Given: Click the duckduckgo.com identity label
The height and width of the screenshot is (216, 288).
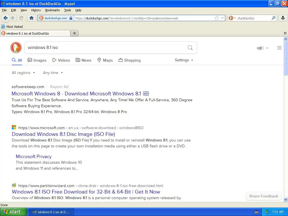Looking at the screenshot, I should pyautogui.click(x=56, y=18).
